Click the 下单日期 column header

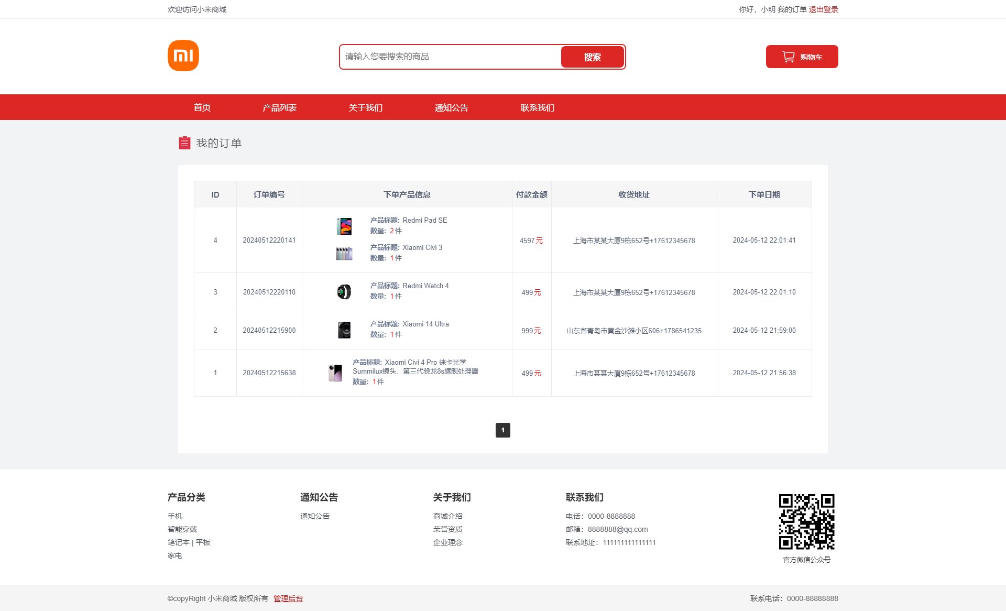pyautogui.click(x=764, y=194)
